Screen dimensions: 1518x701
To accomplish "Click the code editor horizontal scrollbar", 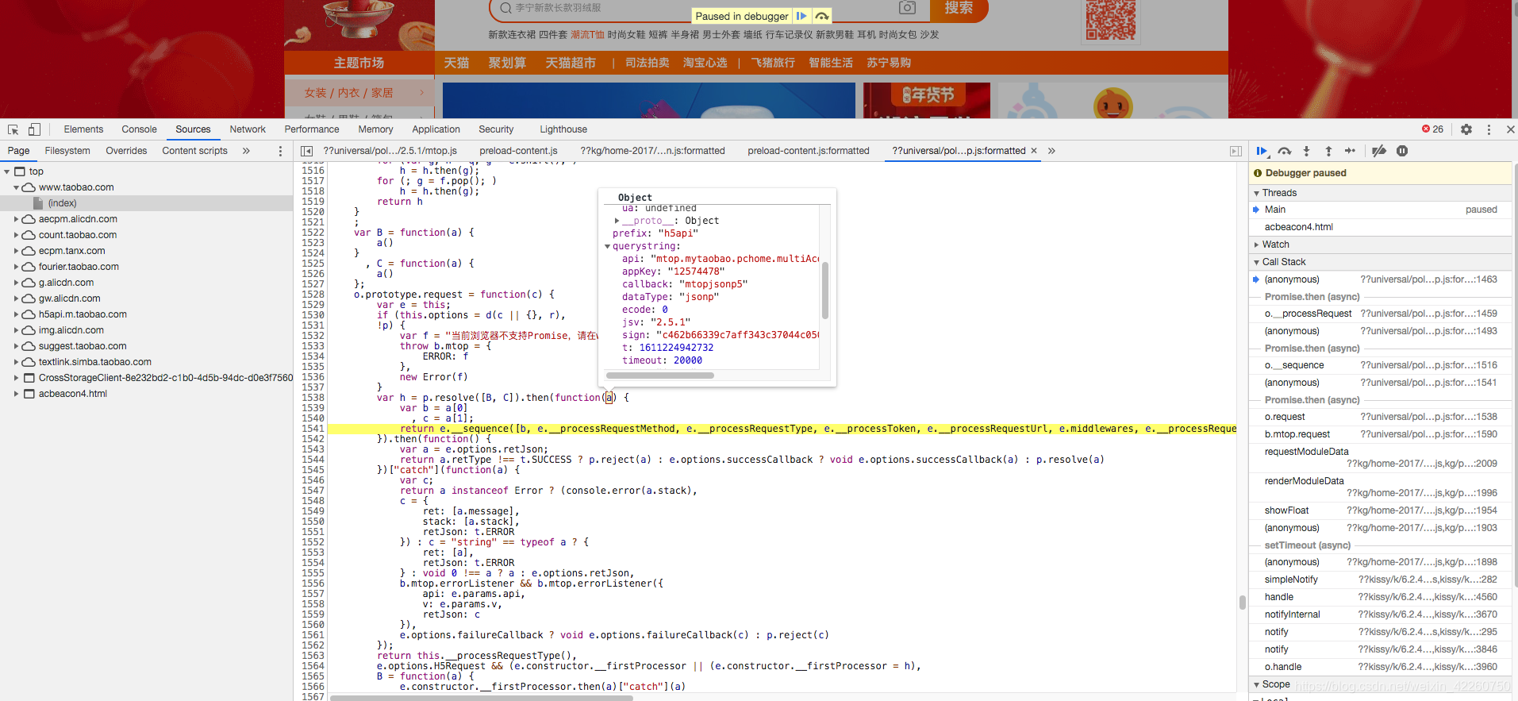I will (x=482, y=698).
